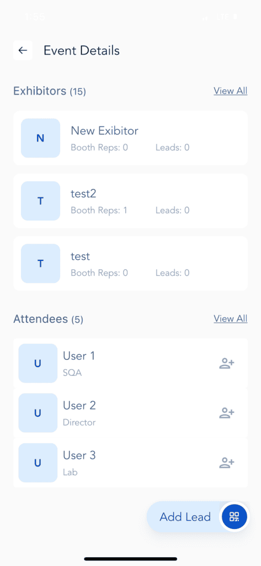The height and width of the screenshot is (566, 261).
Task: Tap the add-person icon for User 1
Action: pos(227,363)
